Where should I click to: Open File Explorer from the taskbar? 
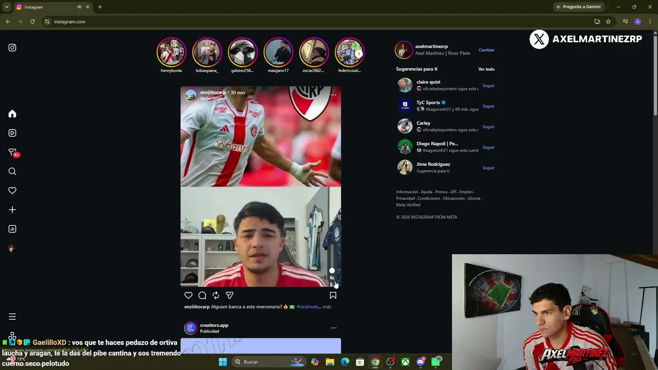pyautogui.click(x=330, y=362)
